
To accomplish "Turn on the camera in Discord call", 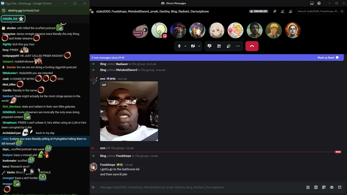I will [x=193, y=46].
